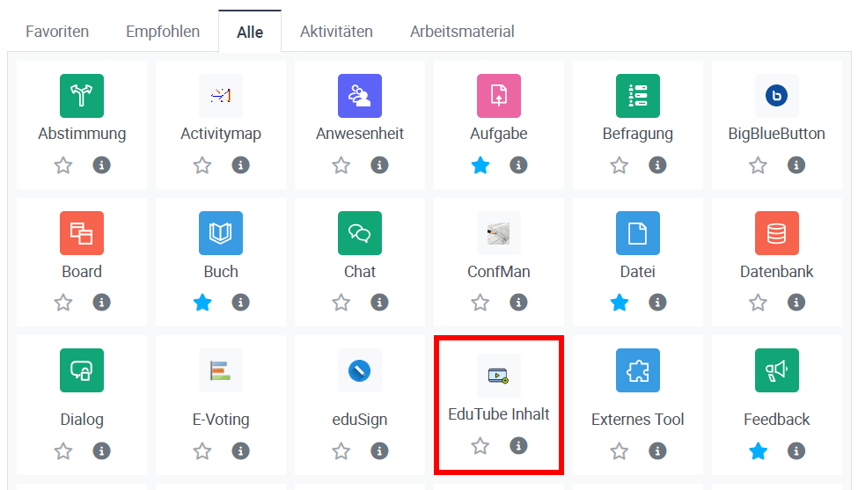Star the ConfMan activity
The width and height of the screenshot is (858, 490).
click(480, 302)
